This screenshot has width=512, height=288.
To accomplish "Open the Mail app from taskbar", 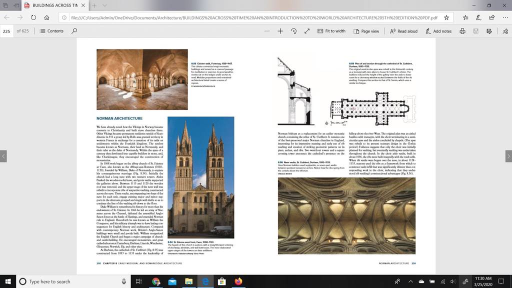I will point(172,281).
